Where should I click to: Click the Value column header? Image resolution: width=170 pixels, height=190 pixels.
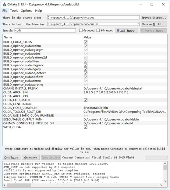pyautogui.click(x=87, y=37)
